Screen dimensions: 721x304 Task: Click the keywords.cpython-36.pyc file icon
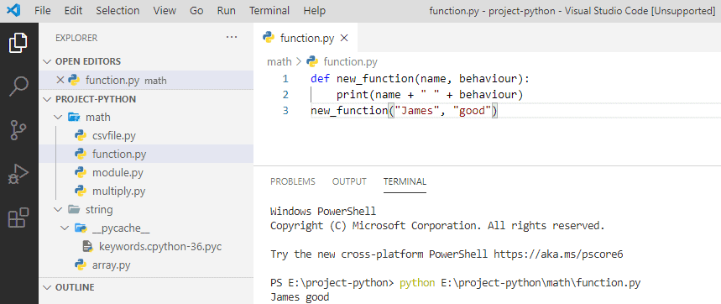[x=87, y=247]
